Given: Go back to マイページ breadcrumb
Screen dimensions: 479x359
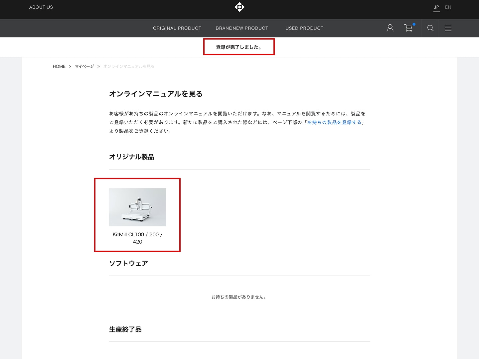Looking at the screenshot, I should point(84,66).
